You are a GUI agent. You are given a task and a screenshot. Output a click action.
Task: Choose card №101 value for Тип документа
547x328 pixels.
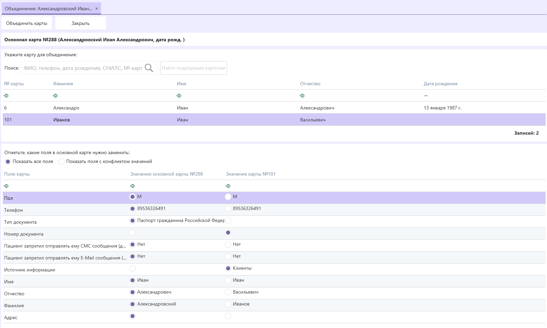click(228, 221)
